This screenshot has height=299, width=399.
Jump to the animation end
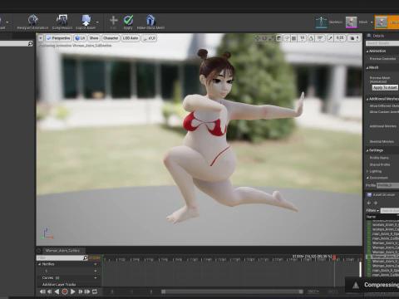click(x=87, y=292)
